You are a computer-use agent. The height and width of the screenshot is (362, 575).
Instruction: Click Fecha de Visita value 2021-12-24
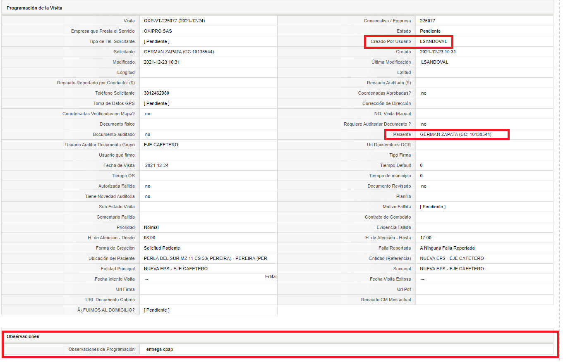[x=157, y=165]
